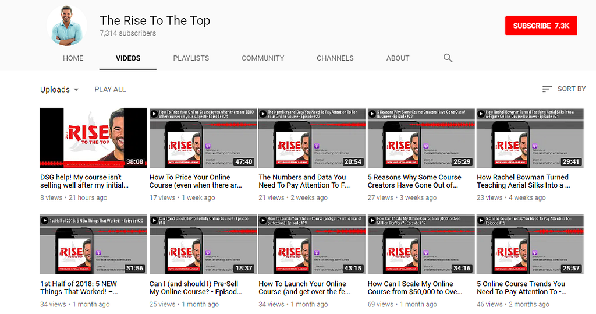Viewport: 596px width, 314px height.
Task: Click the Sort By lines icon
Action: 547,89
